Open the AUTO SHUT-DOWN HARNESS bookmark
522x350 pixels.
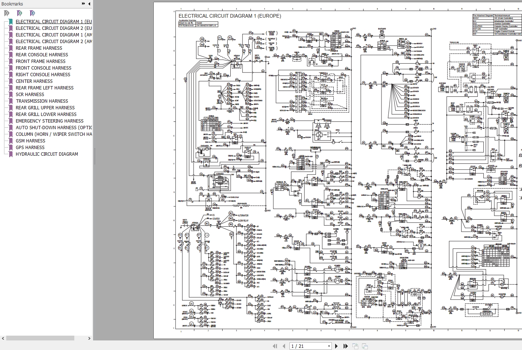coord(54,128)
